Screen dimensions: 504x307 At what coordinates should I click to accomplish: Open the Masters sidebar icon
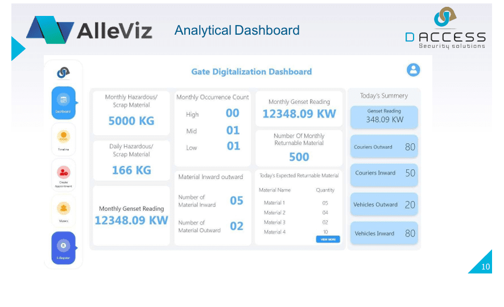[63, 209]
